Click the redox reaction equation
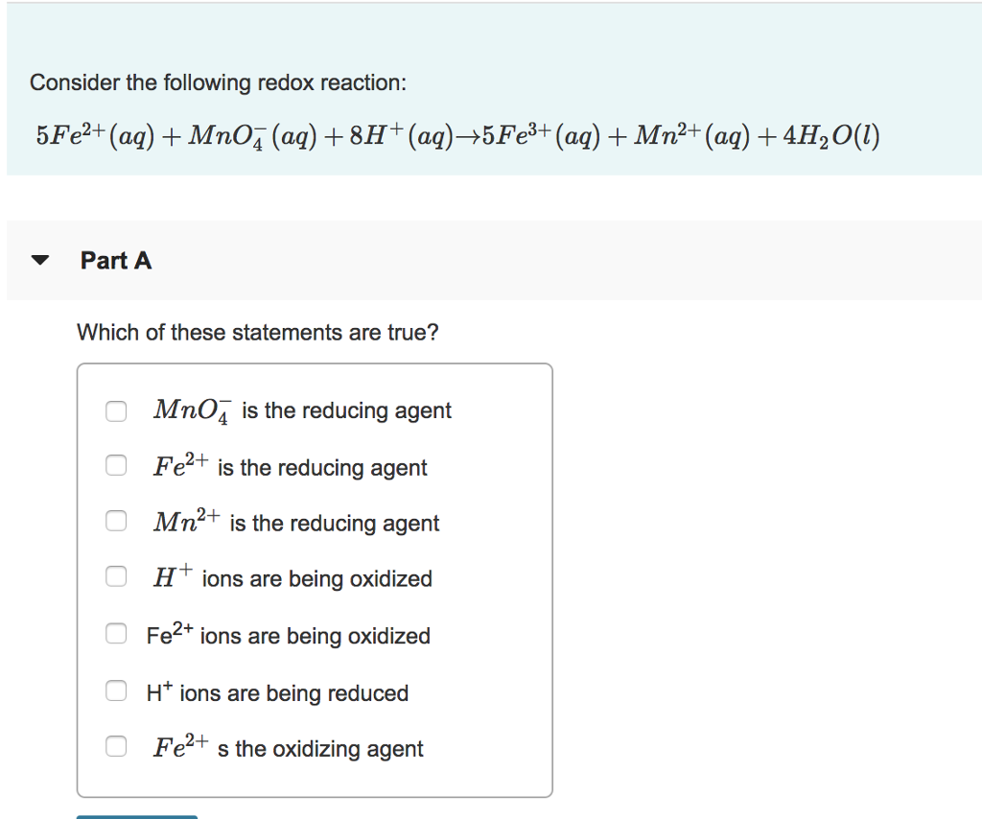The image size is (982, 819). pyautogui.click(x=456, y=135)
